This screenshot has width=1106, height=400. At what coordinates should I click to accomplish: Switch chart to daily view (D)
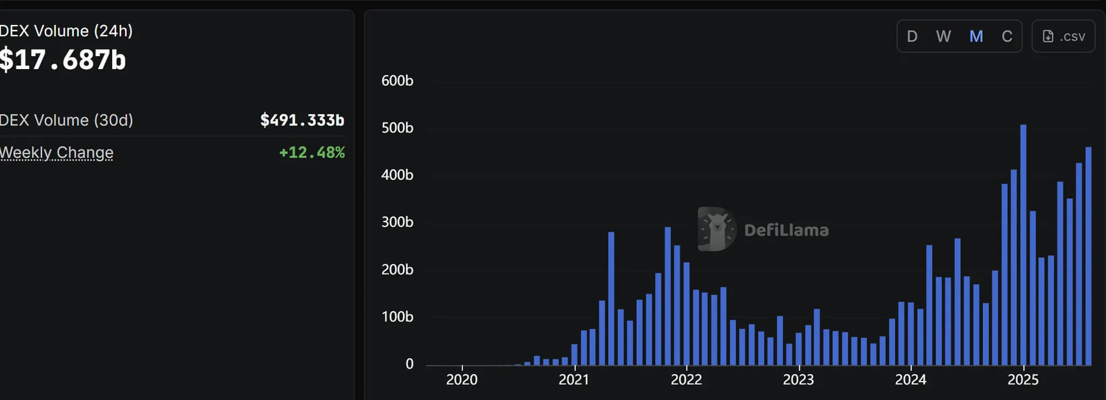coord(912,36)
